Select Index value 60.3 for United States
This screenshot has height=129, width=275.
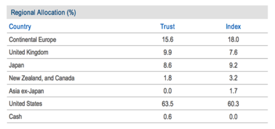pos(233,104)
